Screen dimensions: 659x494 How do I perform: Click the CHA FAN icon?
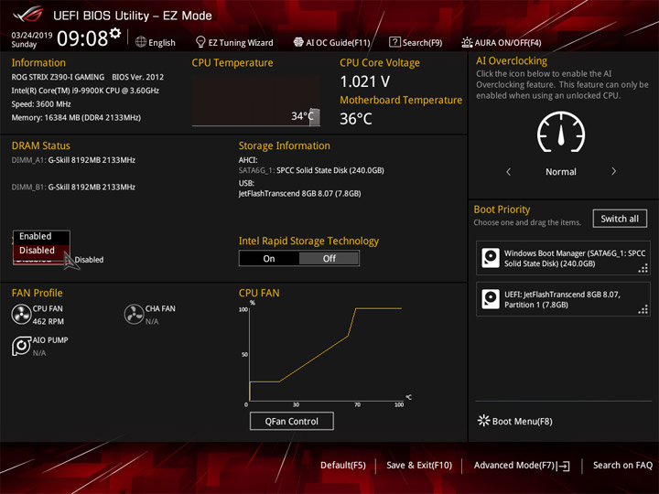[134, 314]
